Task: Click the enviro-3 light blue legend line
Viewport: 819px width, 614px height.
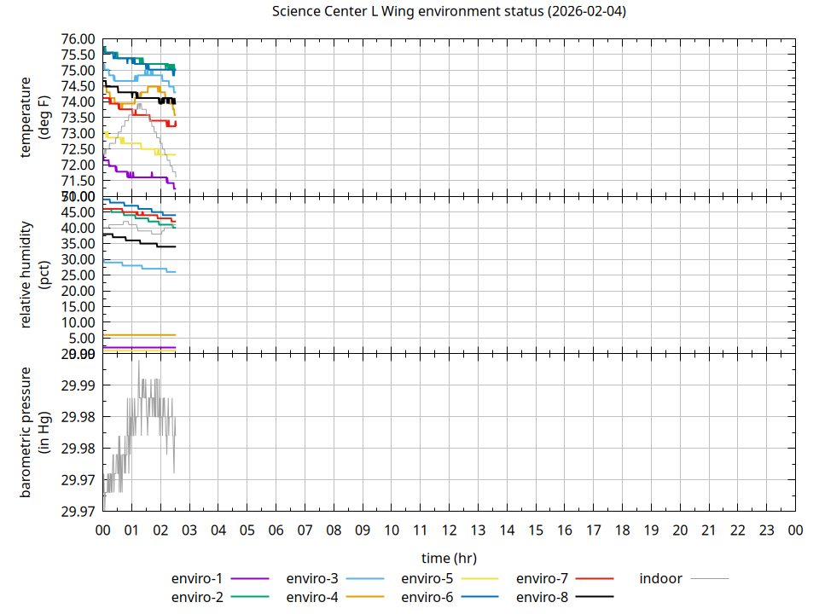Action: point(365,579)
